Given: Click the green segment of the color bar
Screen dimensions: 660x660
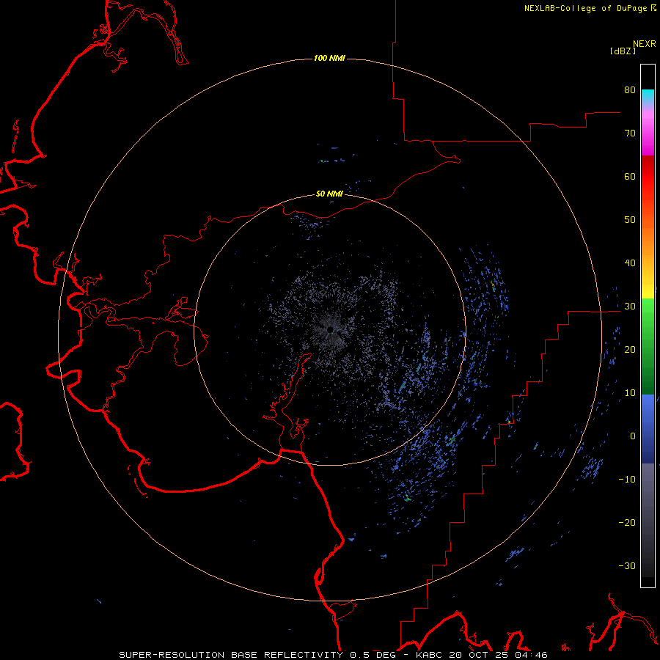Looking at the screenshot, I should (648, 346).
